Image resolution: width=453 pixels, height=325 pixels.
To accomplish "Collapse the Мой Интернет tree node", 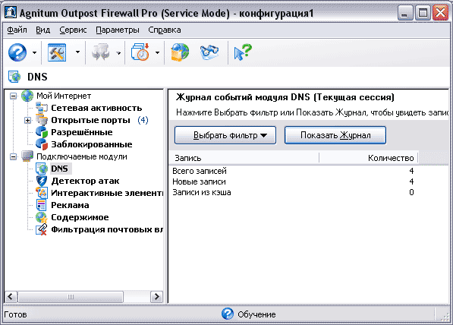I will pyautogui.click(x=14, y=96).
